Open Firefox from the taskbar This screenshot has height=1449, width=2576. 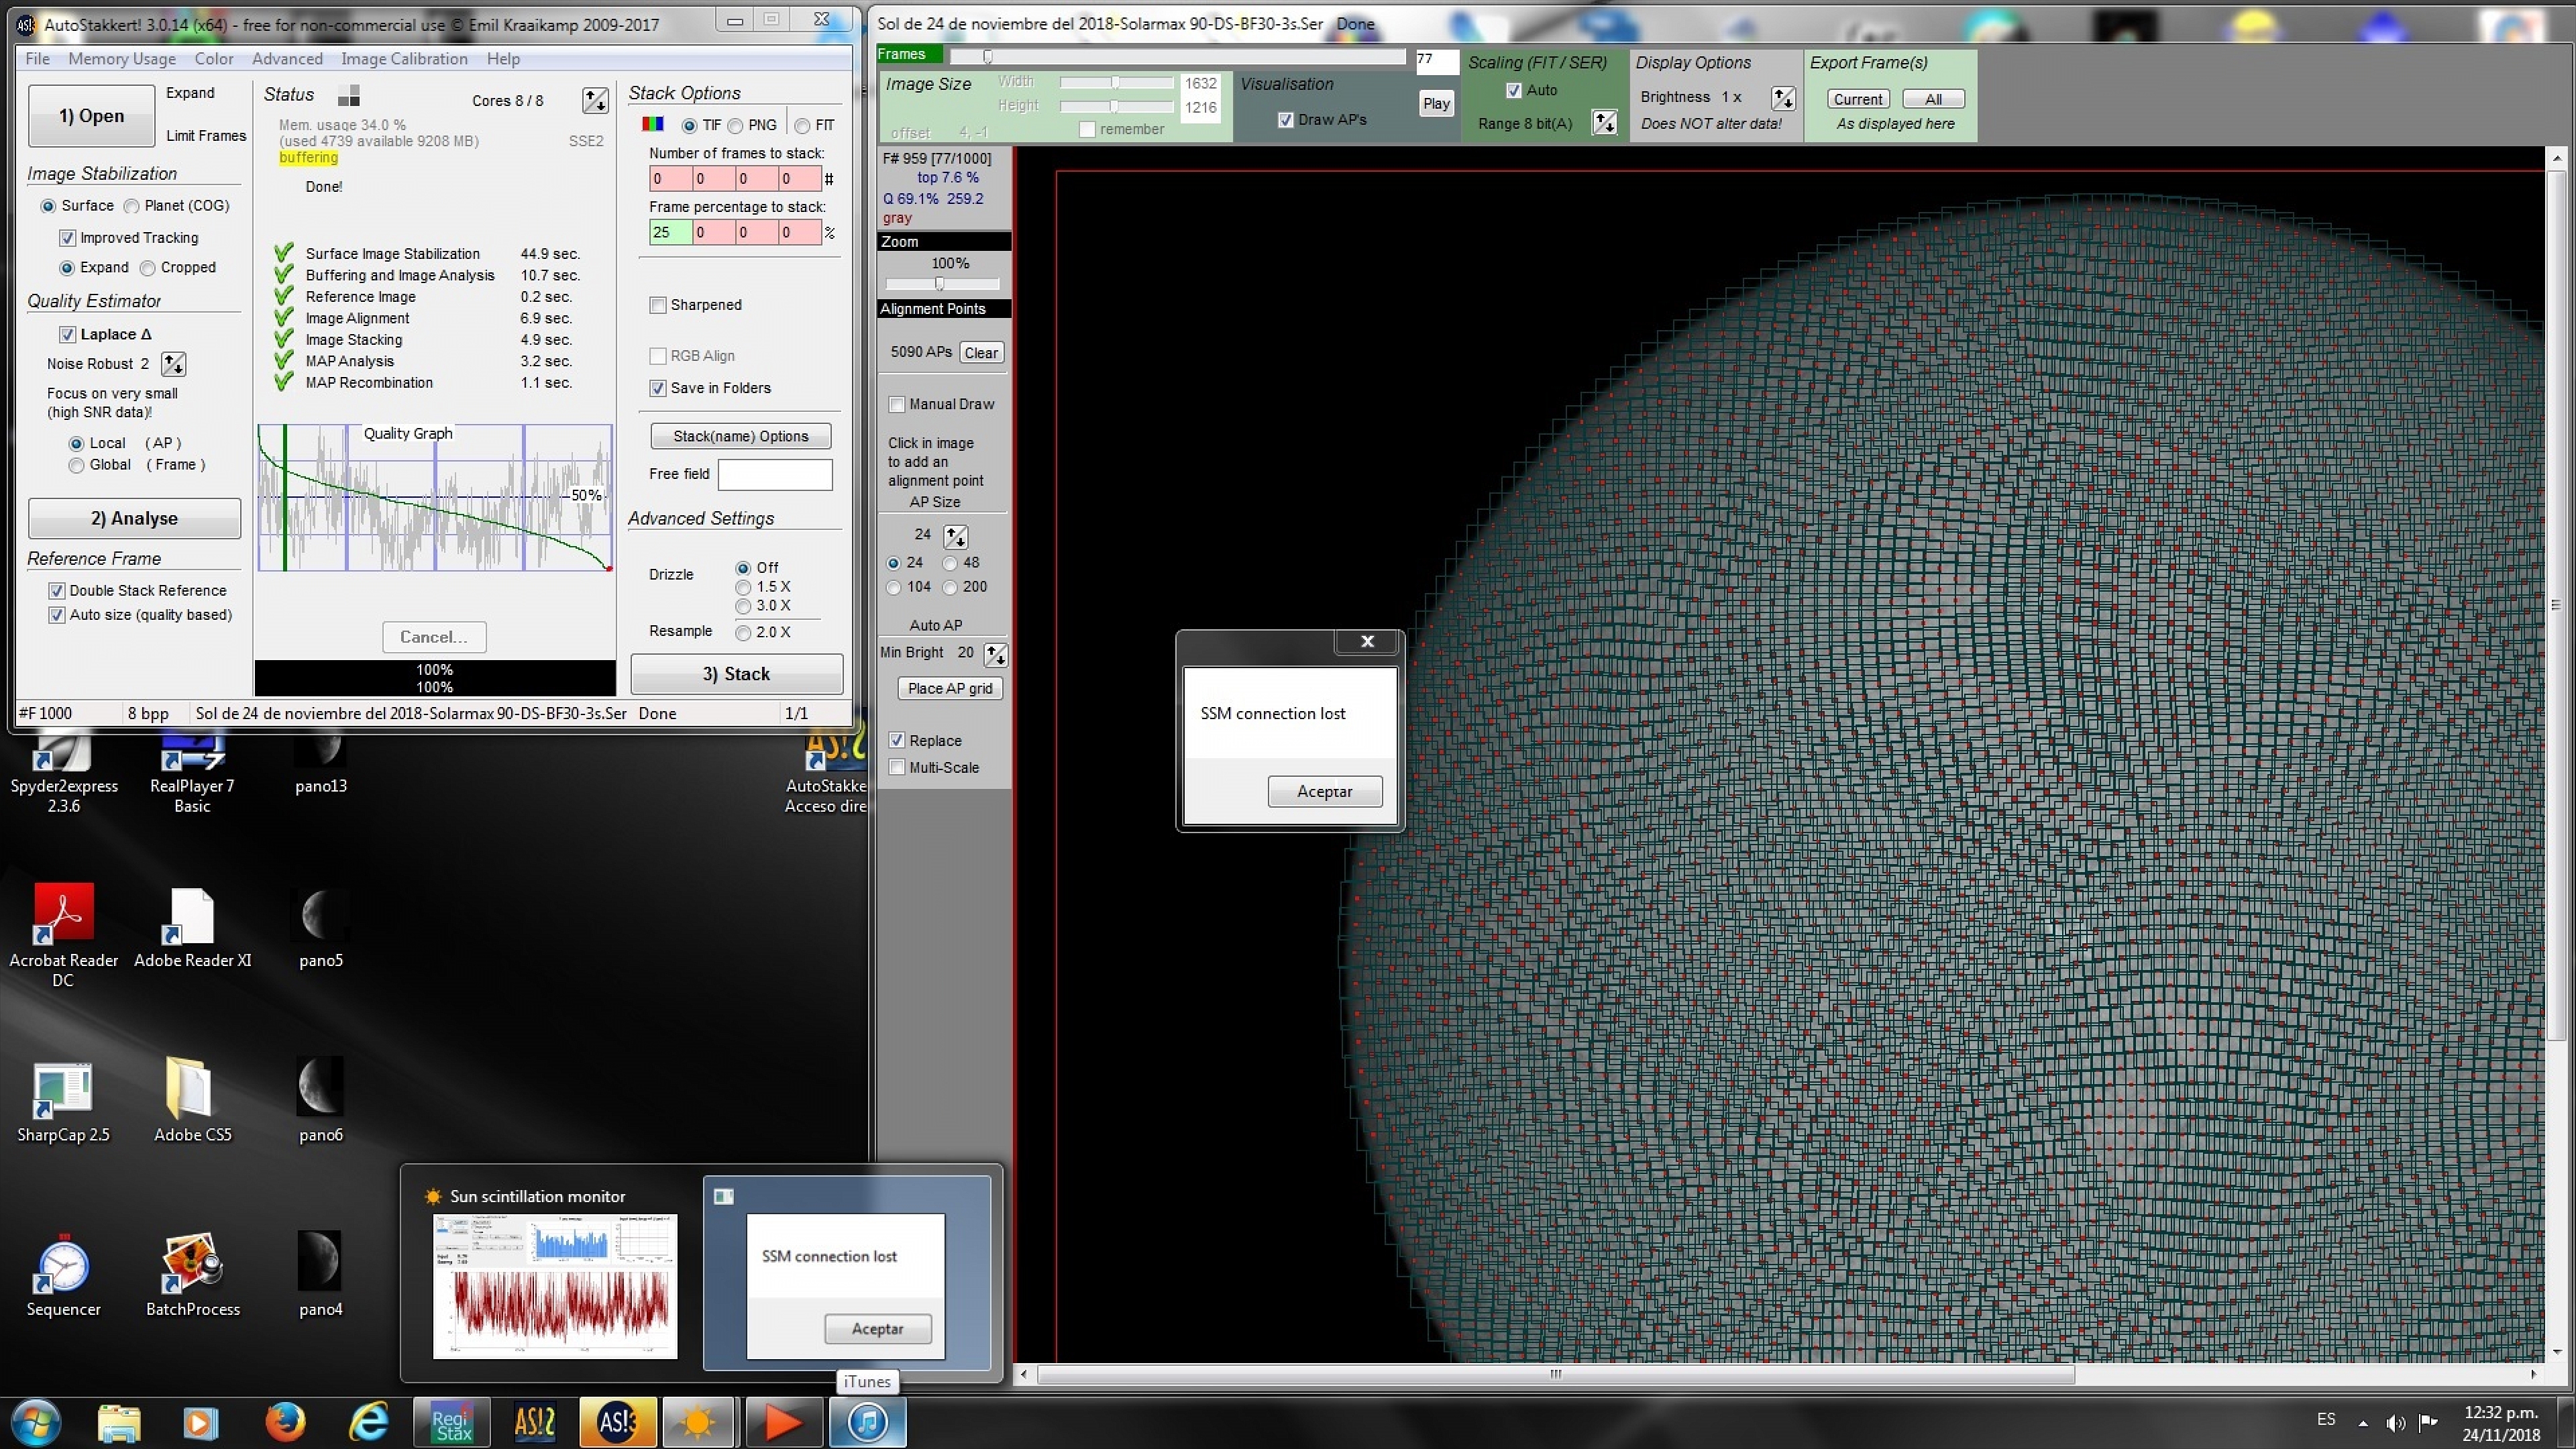285,1422
